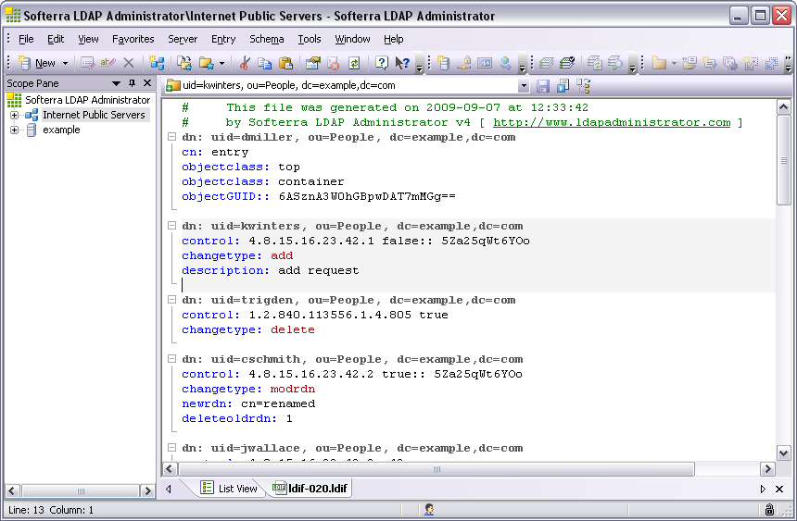Click the status bar lock icon
Image resolution: width=797 pixels, height=521 pixels.
[769, 509]
